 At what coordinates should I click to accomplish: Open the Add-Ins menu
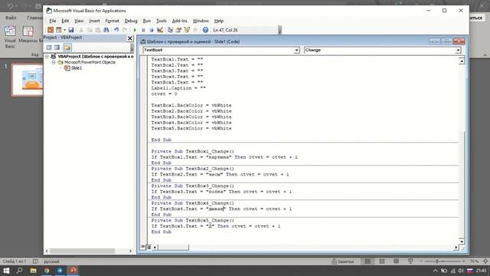tap(179, 21)
